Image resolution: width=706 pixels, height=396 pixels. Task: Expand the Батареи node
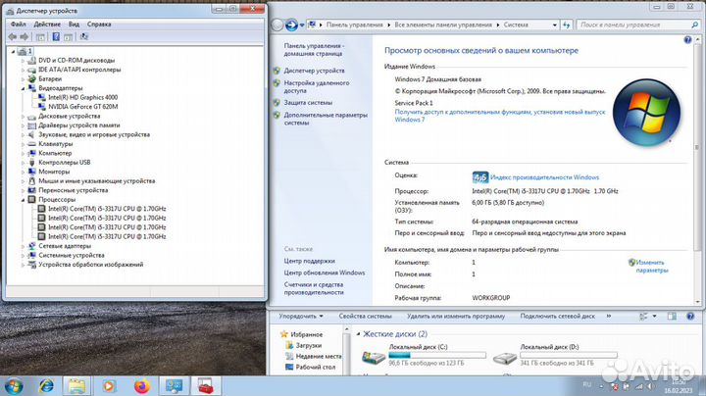(23, 79)
